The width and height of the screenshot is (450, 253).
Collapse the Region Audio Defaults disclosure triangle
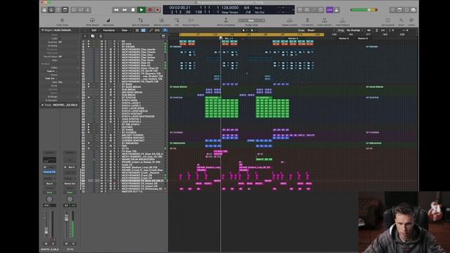point(42,30)
